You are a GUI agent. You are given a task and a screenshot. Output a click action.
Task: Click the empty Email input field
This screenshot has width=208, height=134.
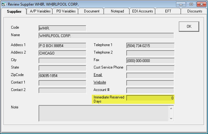[150, 75]
